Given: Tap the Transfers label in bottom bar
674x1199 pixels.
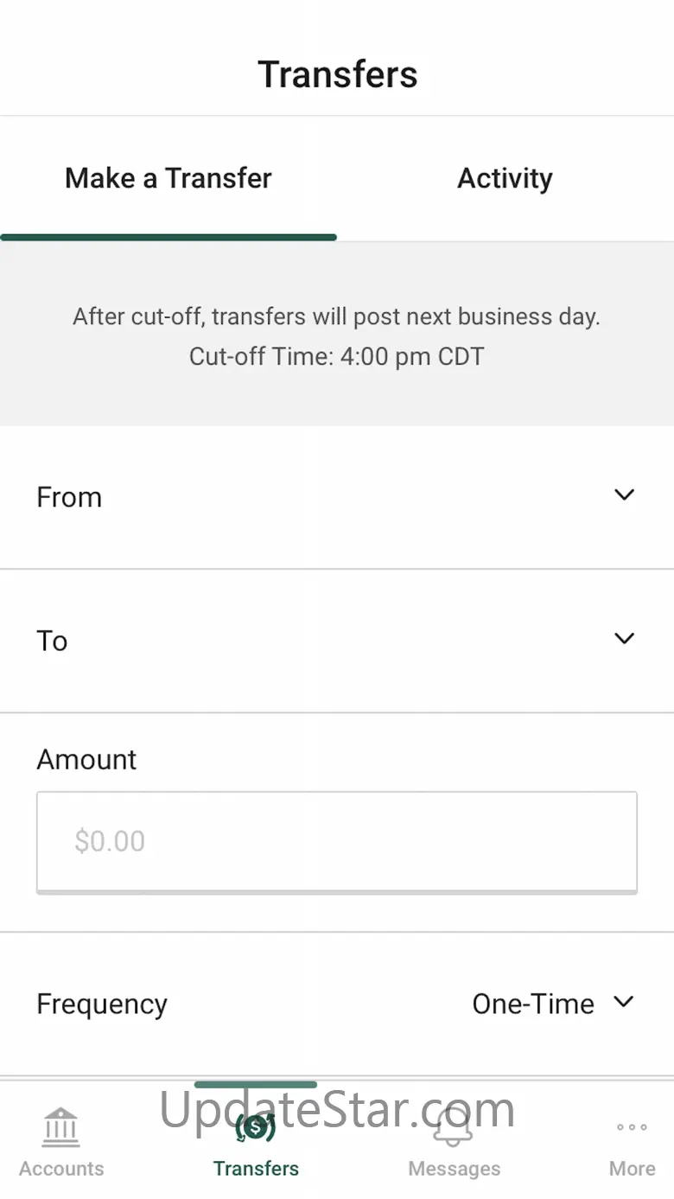Looking at the screenshot, I should (x=256, y=1169).
